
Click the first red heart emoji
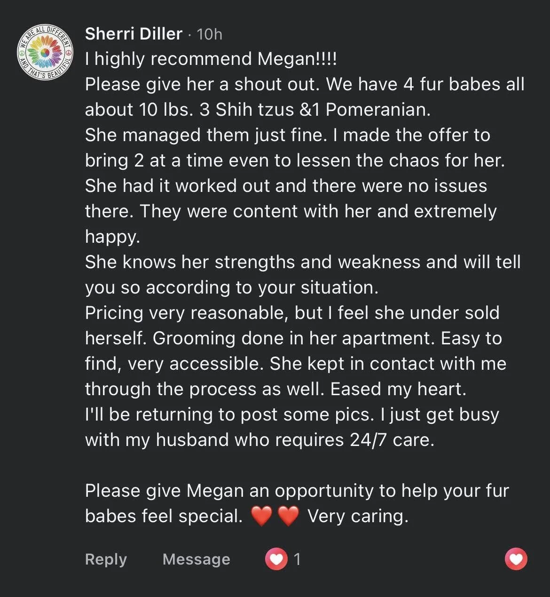click(262, 516)
